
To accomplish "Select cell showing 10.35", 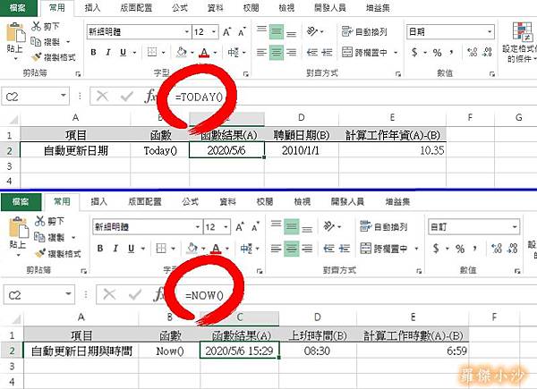I will point(393,150).
